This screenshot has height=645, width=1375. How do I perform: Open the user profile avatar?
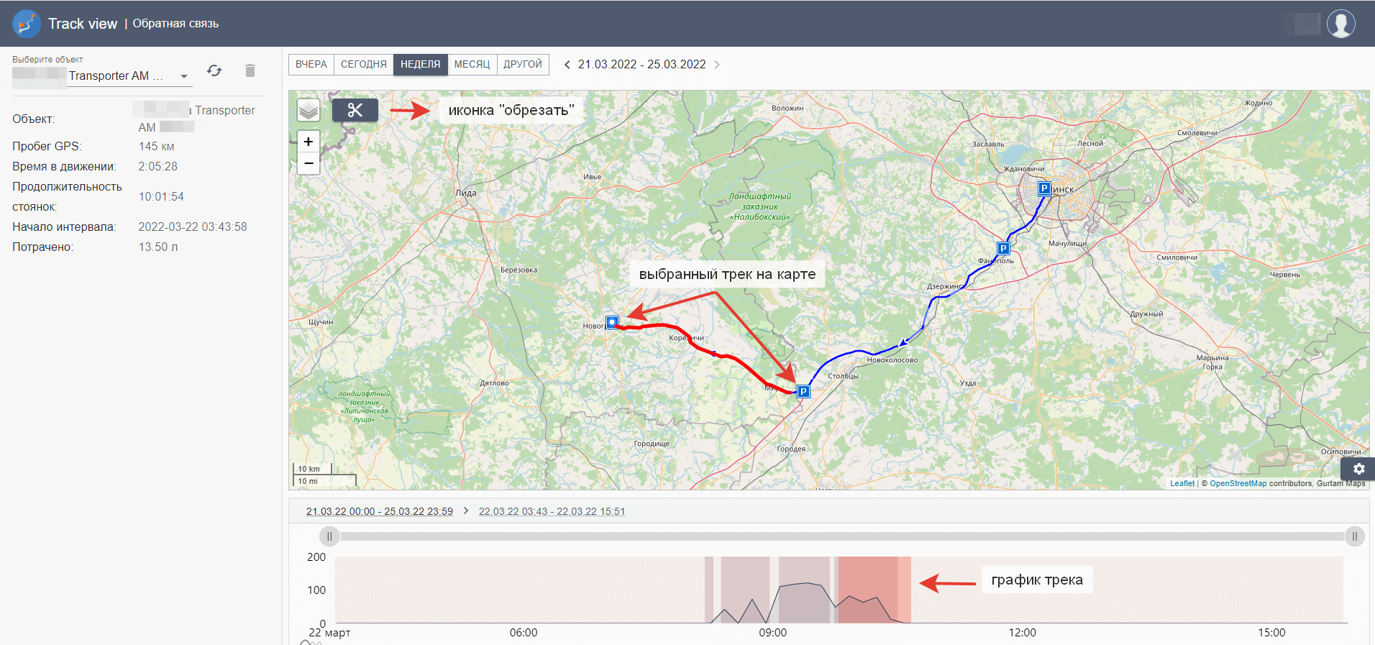[x=1340, y=24]
